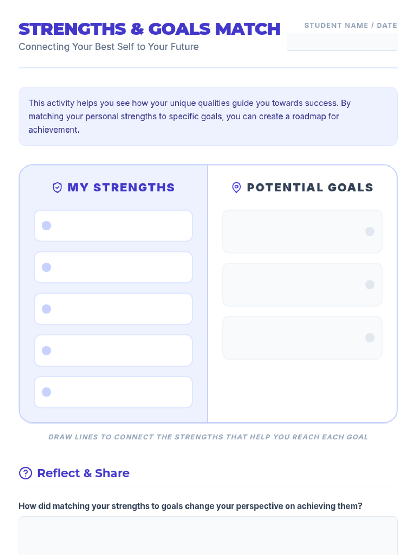This screenshot has width=416, height=555.
Task: Click the first strength input box
Action: (x=118, y=226)
